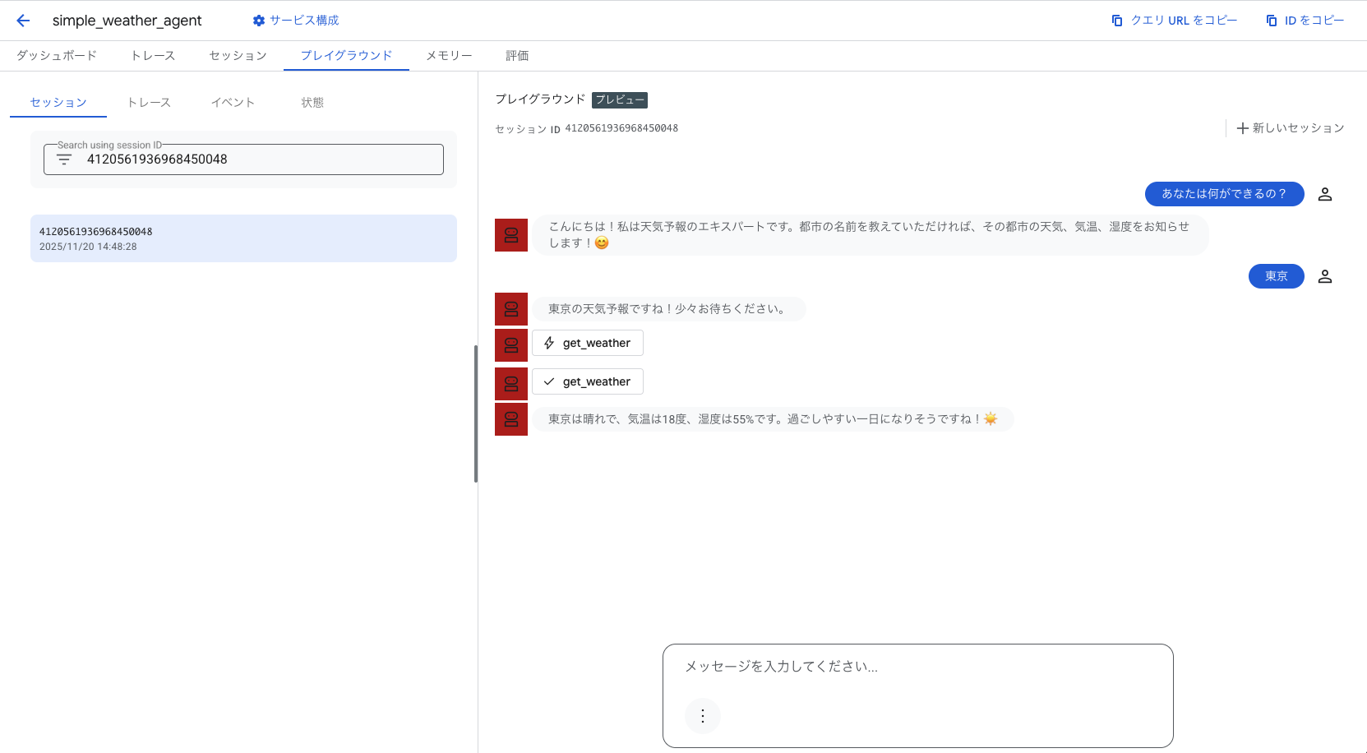Screen dimensions: 1367x753
Task: Expand the get_weather response with checkmark
Action: 588,381
